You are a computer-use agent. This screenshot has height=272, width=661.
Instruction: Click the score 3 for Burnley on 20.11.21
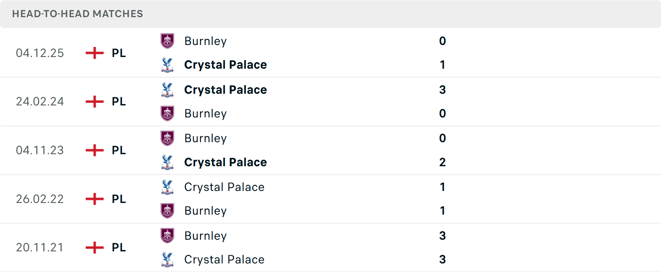443,236
